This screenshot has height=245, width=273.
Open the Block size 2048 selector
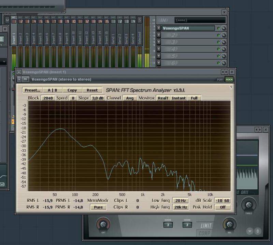click(48, 98)
